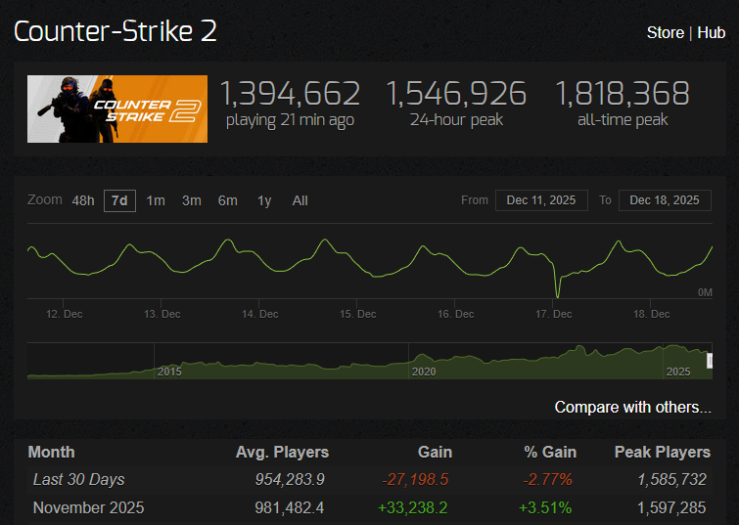Click the -2.77% gain percentage
The height and width of the screenshot is (525, 739).
548,480
